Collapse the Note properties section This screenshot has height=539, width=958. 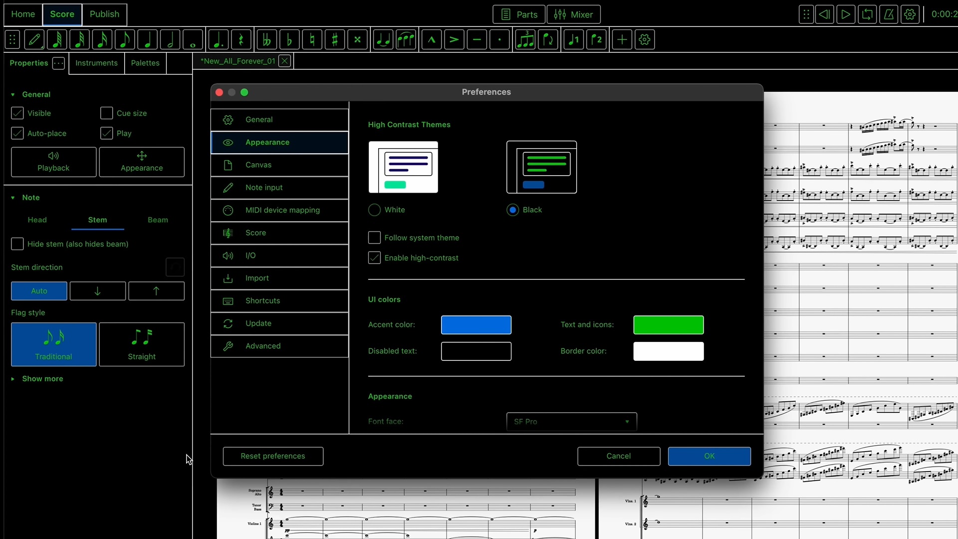pos(12,197)
